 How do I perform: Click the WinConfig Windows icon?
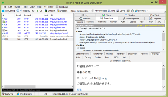pyautogui.click(x=3, y=11)
